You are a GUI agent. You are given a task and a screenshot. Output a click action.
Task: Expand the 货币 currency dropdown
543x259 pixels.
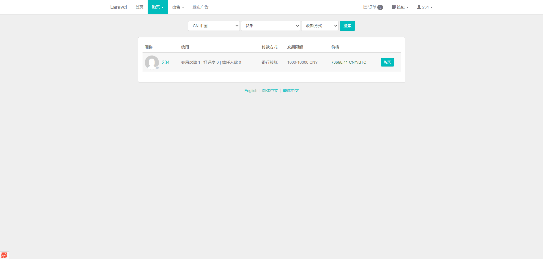tap(270, 26)
